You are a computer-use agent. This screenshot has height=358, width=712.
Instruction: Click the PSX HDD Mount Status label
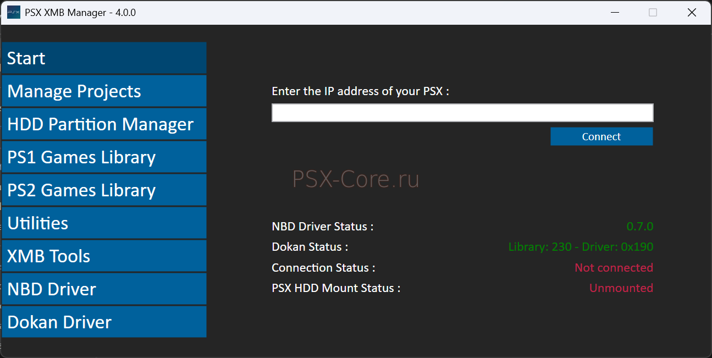[x=336, y=288]
